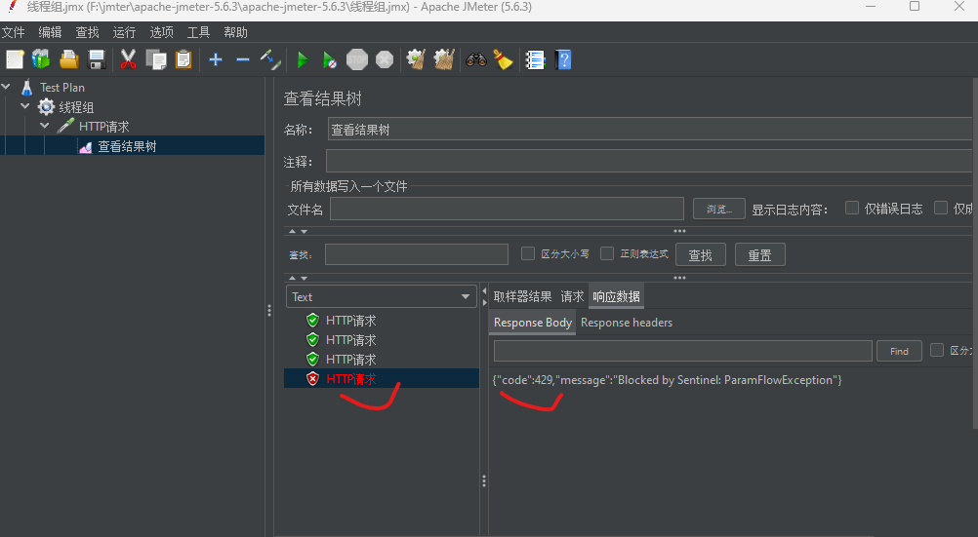Collapse the 线程组 tree node
978x537 pixels.
[x=25, y=106]
